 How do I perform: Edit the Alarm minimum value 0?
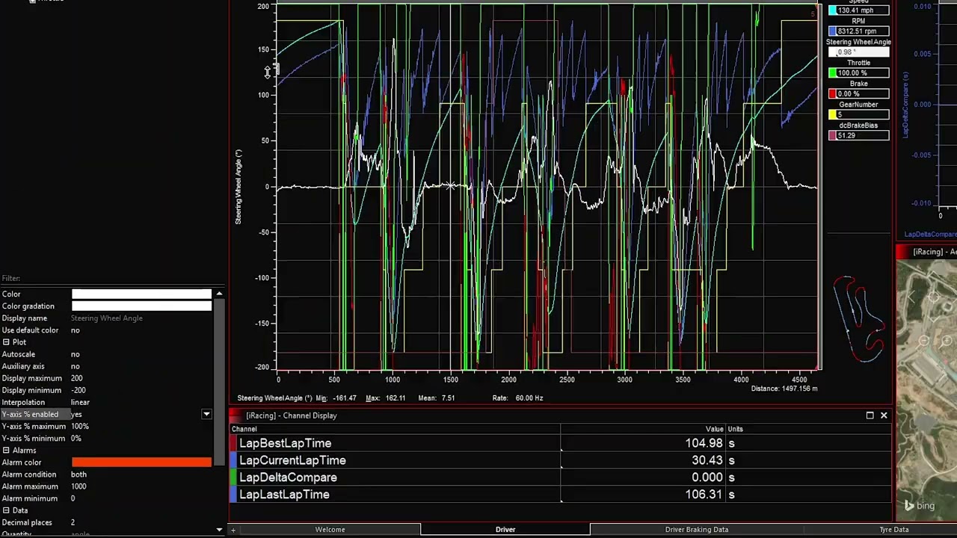[73, 498]
